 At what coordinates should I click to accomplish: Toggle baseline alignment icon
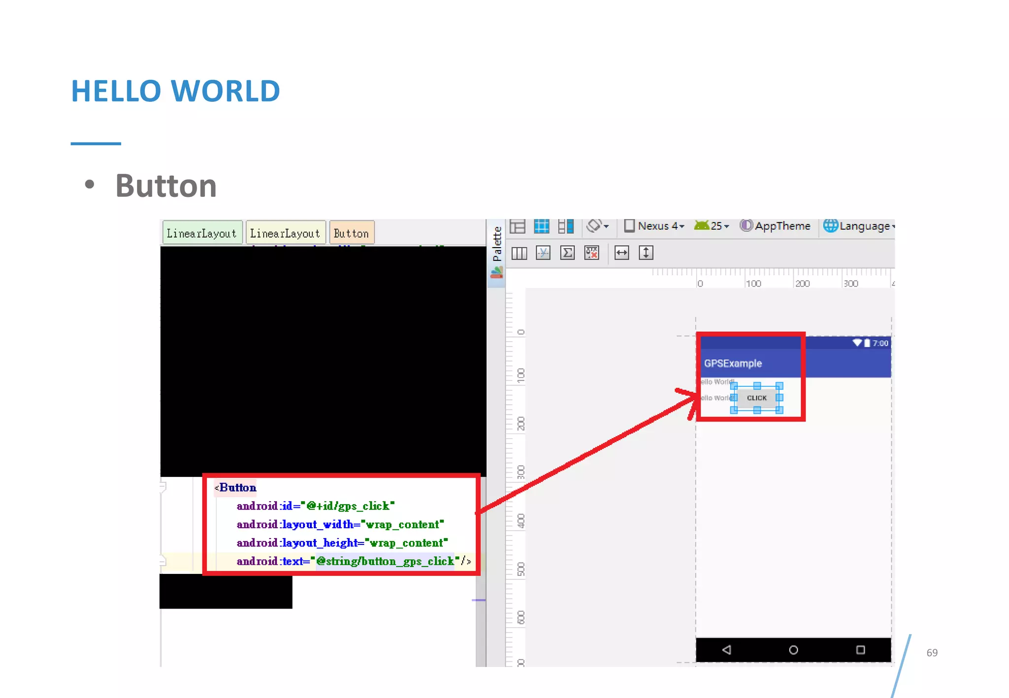click(543, 253)
